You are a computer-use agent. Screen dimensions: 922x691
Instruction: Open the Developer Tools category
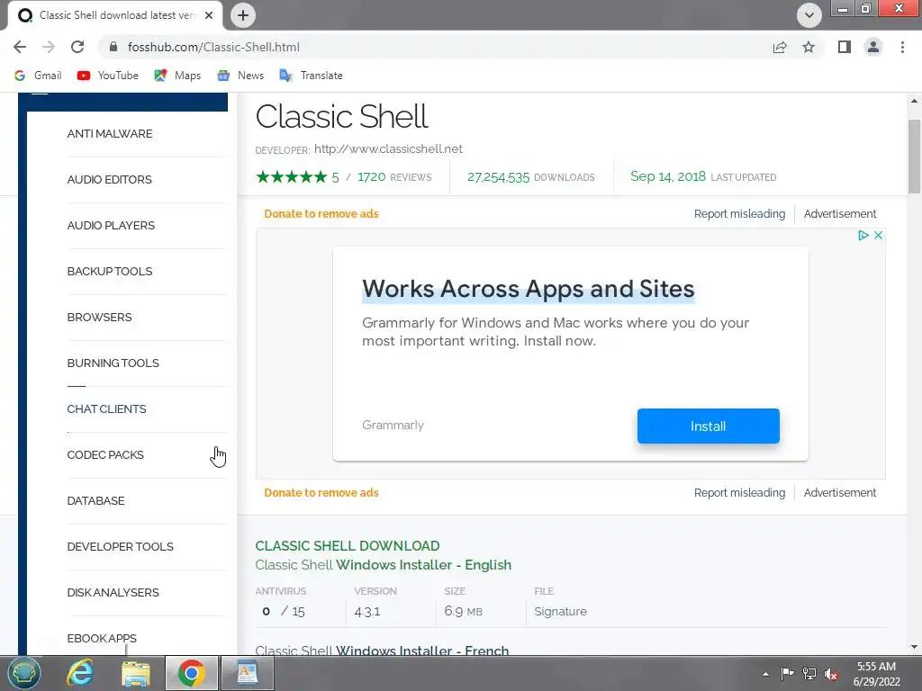(x=120, y=546)
